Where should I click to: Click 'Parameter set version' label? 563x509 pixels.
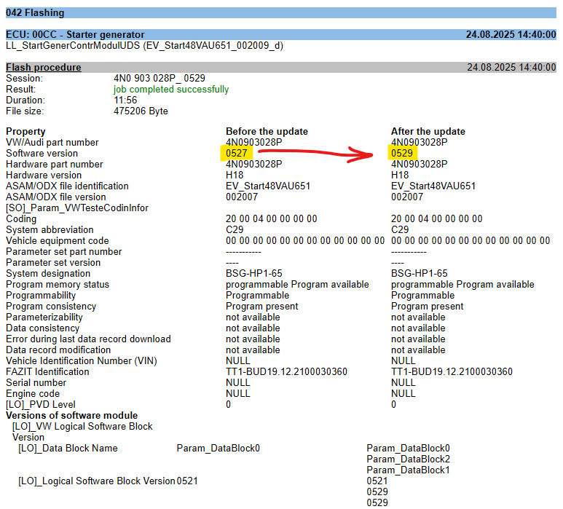click(x=53, y=262)
